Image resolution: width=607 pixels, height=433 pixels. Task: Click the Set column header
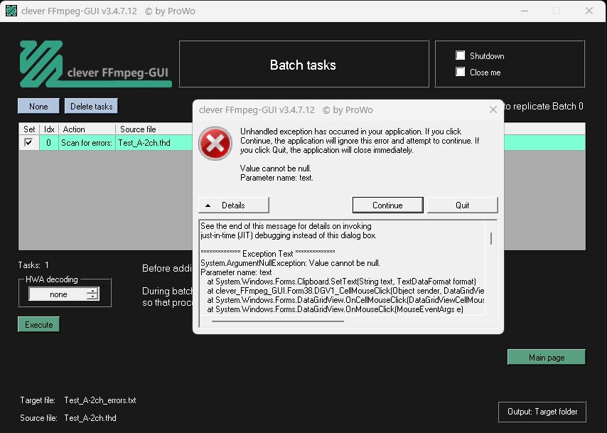tap(29, 129)
